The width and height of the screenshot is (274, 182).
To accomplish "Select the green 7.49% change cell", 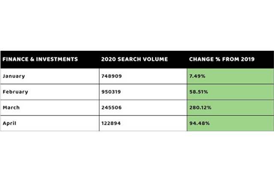I will tap(230, 75).
